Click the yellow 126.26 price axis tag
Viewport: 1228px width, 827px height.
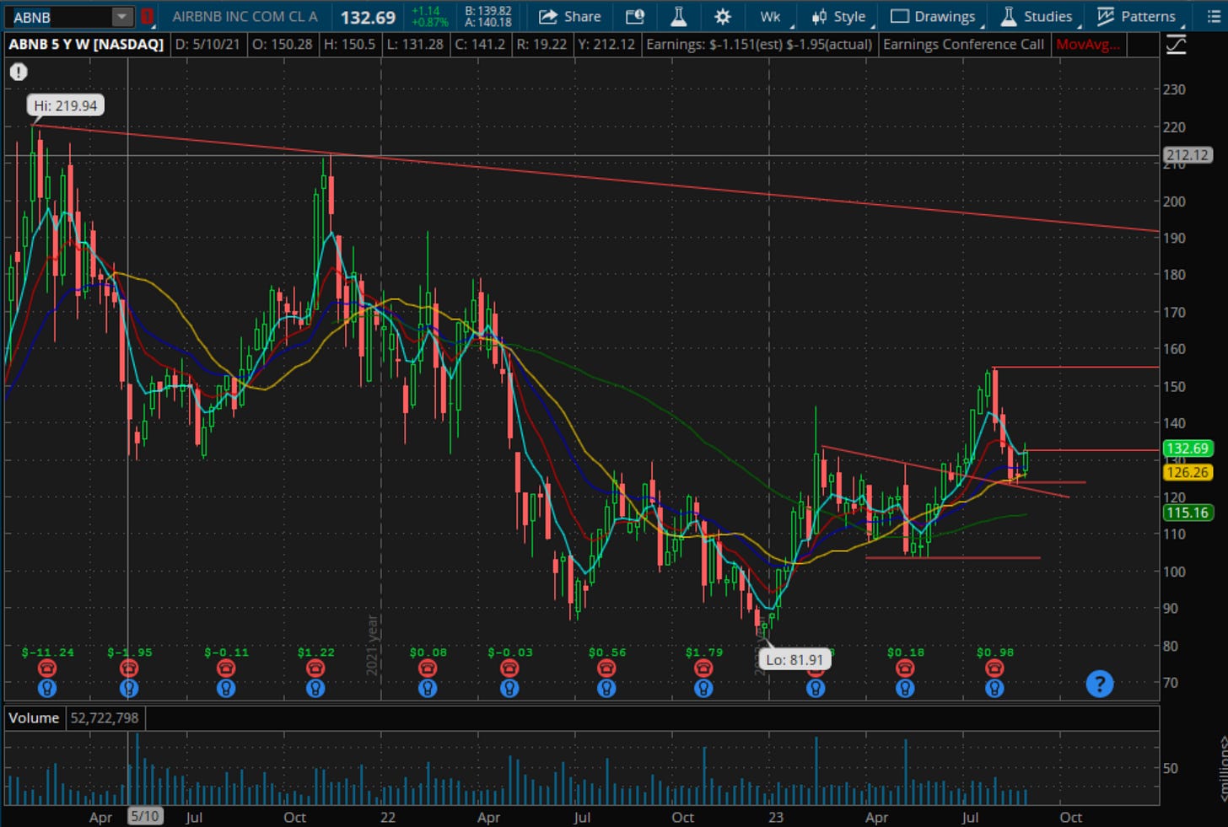click(1188, 472)
